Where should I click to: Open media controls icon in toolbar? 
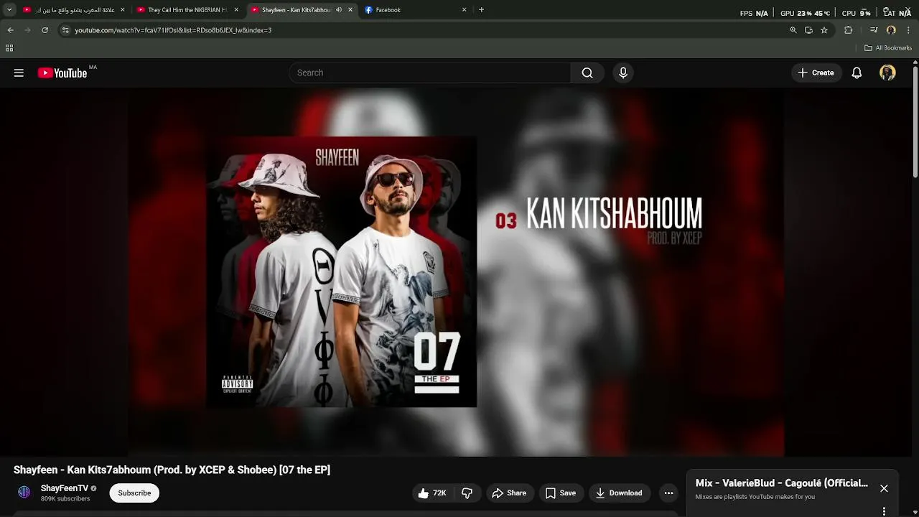pos(874,30)
